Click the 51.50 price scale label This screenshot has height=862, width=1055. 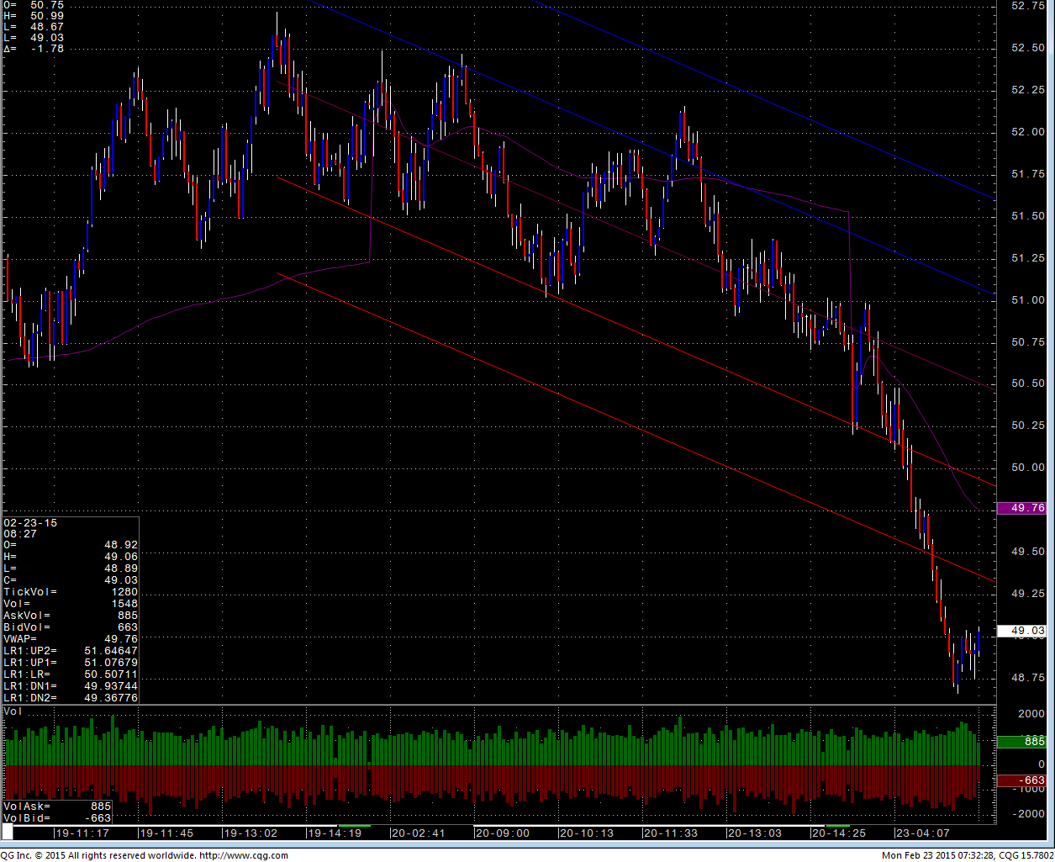[x=1028, y=216]
